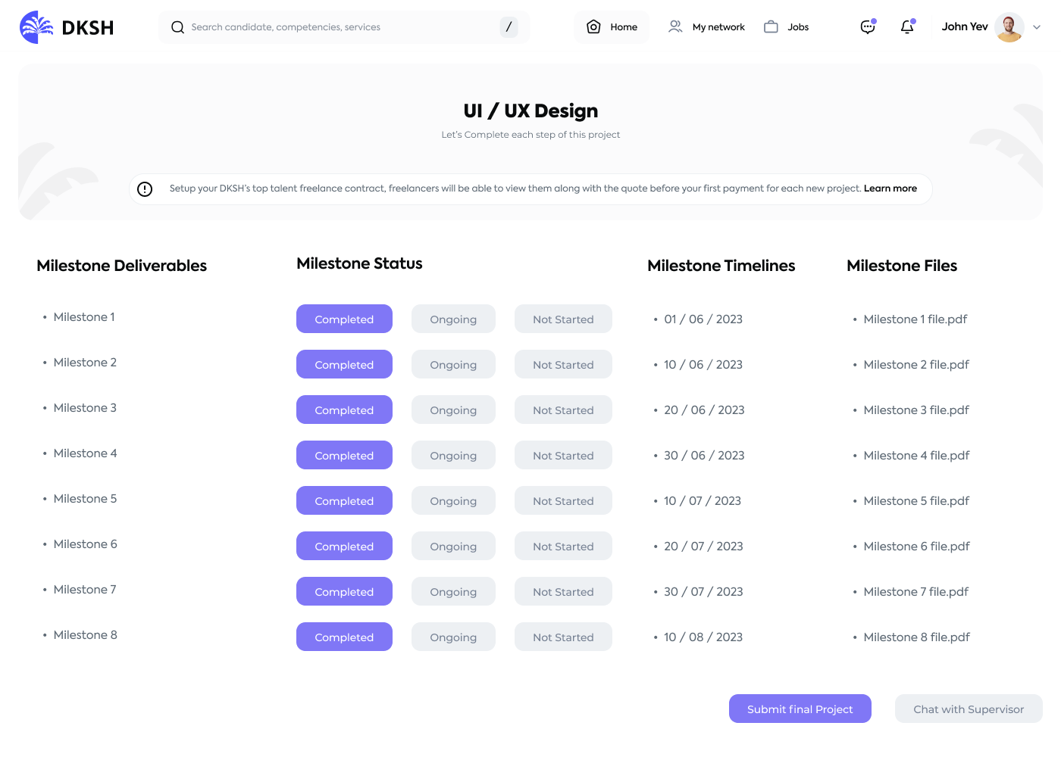Mark Milestone 4 as Ongoing
This screenshot has height=757, width=1061.
(x=453, y=455)
